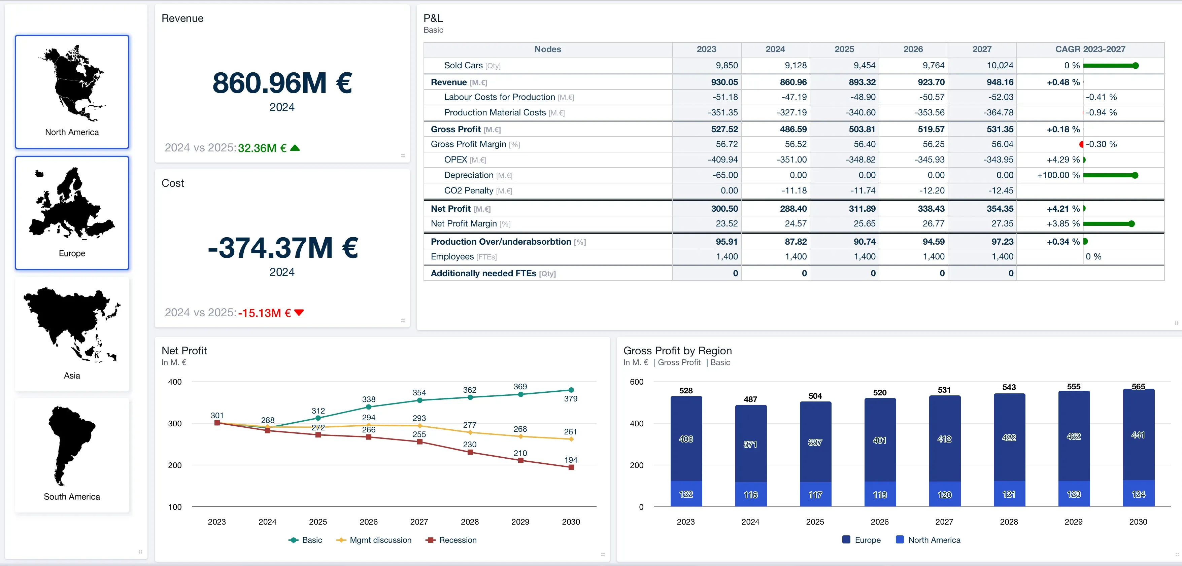Image resolution: width=1182 pixels, height=566 pixels.
Task: Toggle North America in Gross Profit legend
Action: (x=928, y=540)
